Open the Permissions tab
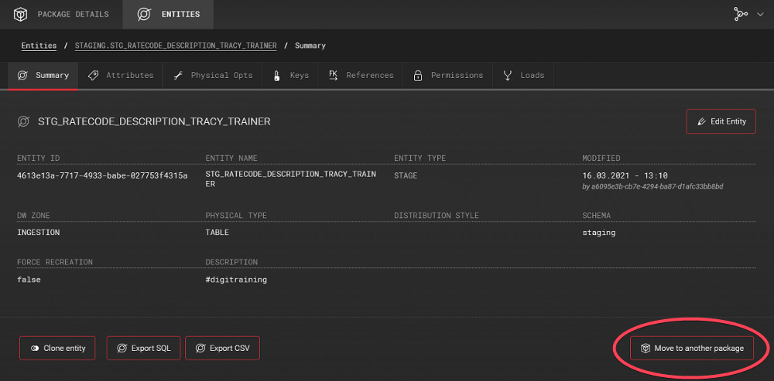This screenshot has height=381, width=774. (448, 75)
